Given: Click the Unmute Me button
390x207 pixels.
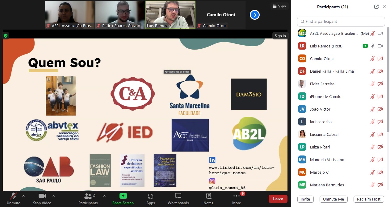Looking at the screenshot, I should pyautogui.click(x=333, y=199).
